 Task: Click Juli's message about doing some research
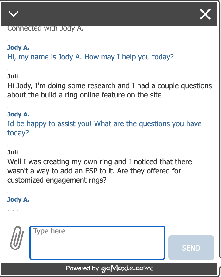[110, 90]
